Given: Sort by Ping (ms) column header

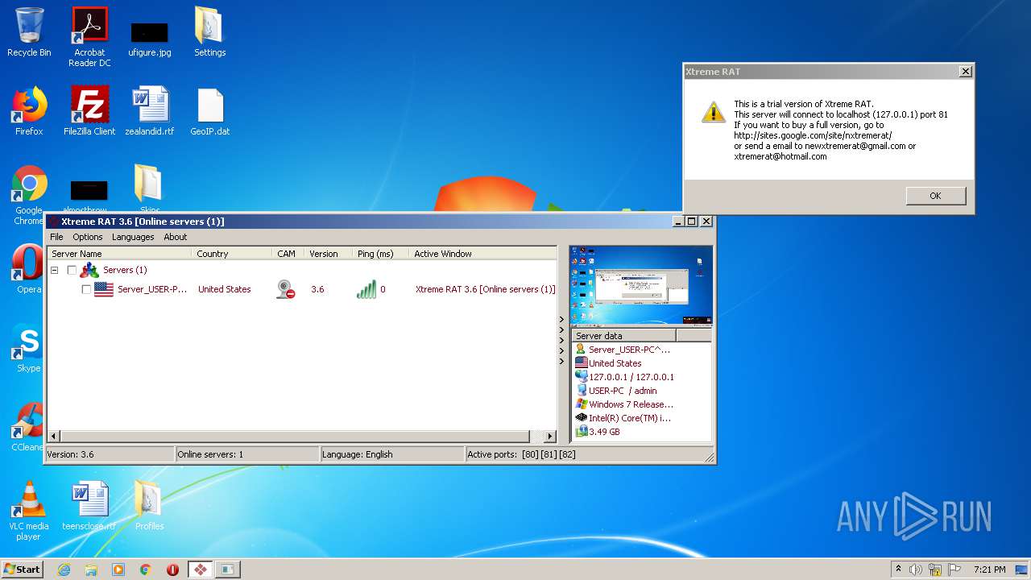Looking at the screenshot, I should point(380,253).
